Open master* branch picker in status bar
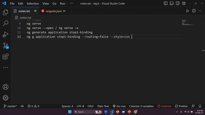The height and width of the screenshot is (115, 205). coord(10,106)
